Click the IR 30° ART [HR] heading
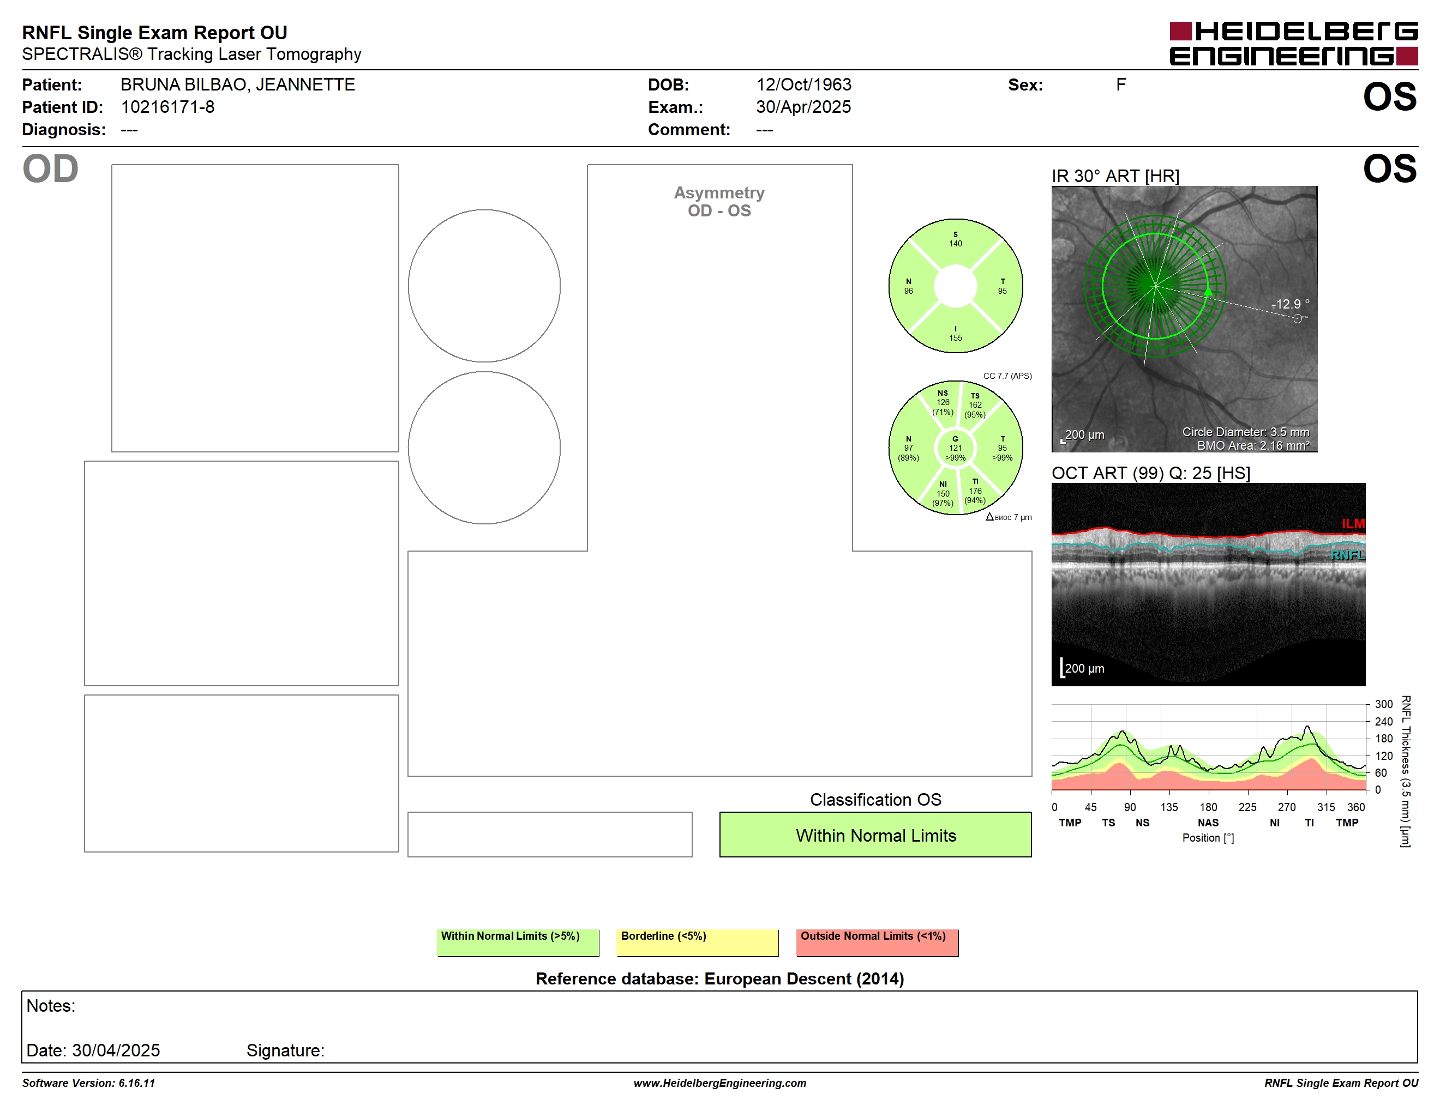1440x1112 pixels. 1115,176
